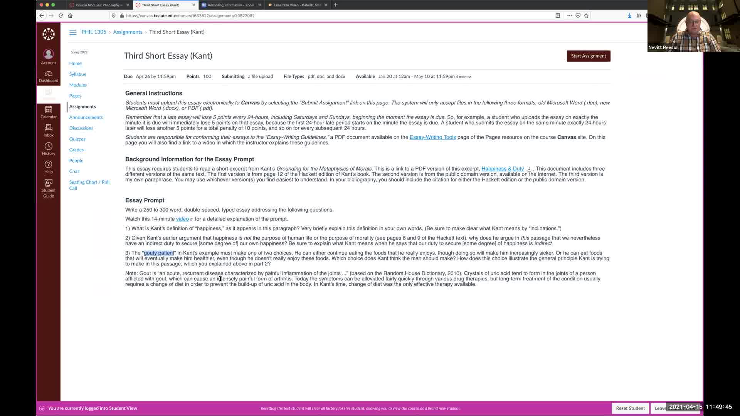
Task: Toggle the course navigation hamburger menu
Action: [x=73, y=32]
